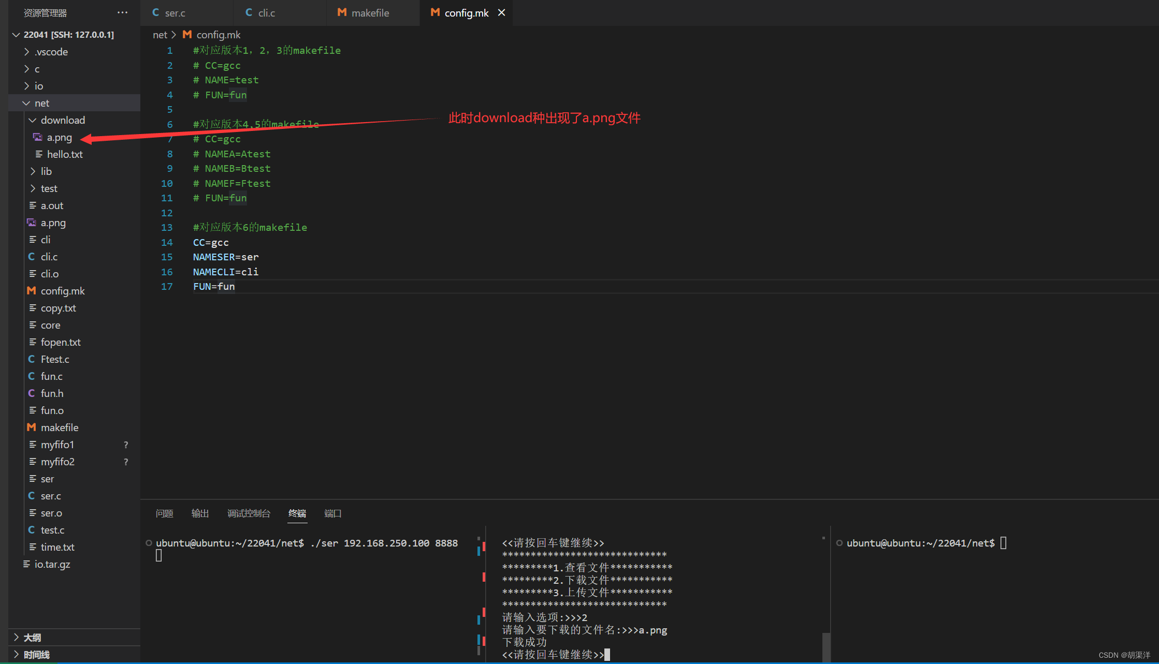
Task: Click the middle terminal scrollbar thumb
Action: coord(826,647)
